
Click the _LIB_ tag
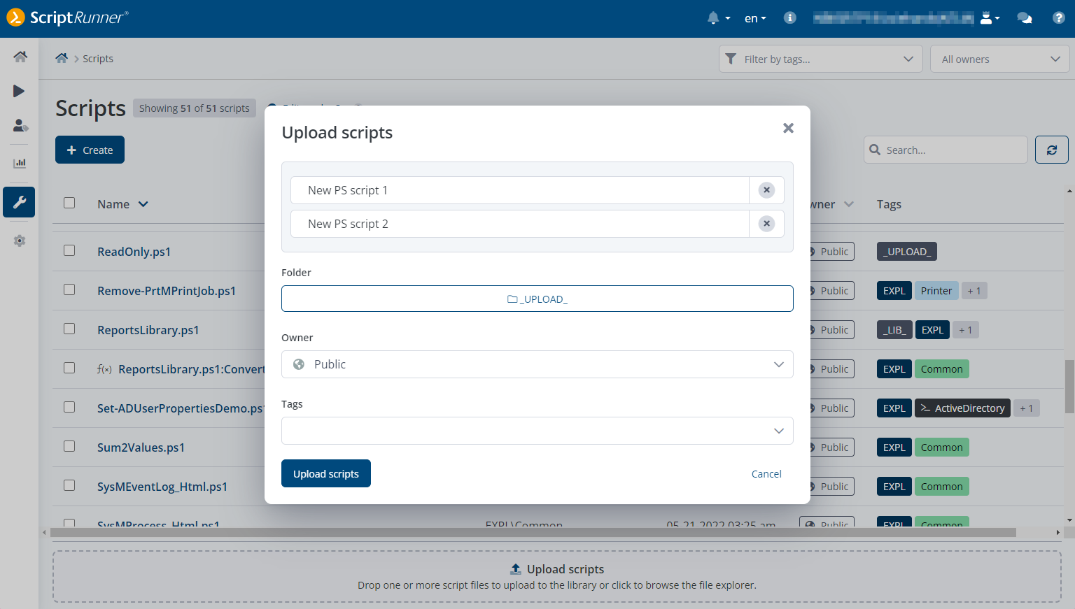[894, 330]
